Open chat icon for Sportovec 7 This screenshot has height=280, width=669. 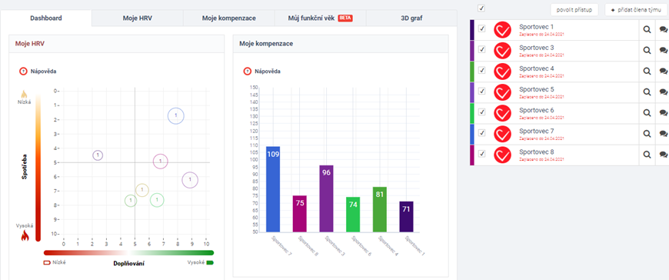663,134
